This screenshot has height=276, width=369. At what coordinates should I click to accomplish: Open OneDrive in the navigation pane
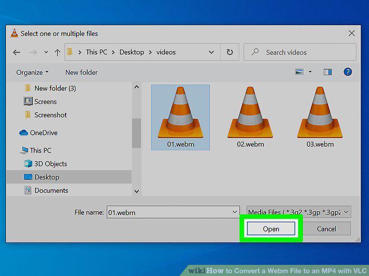[x=44, y=132]
